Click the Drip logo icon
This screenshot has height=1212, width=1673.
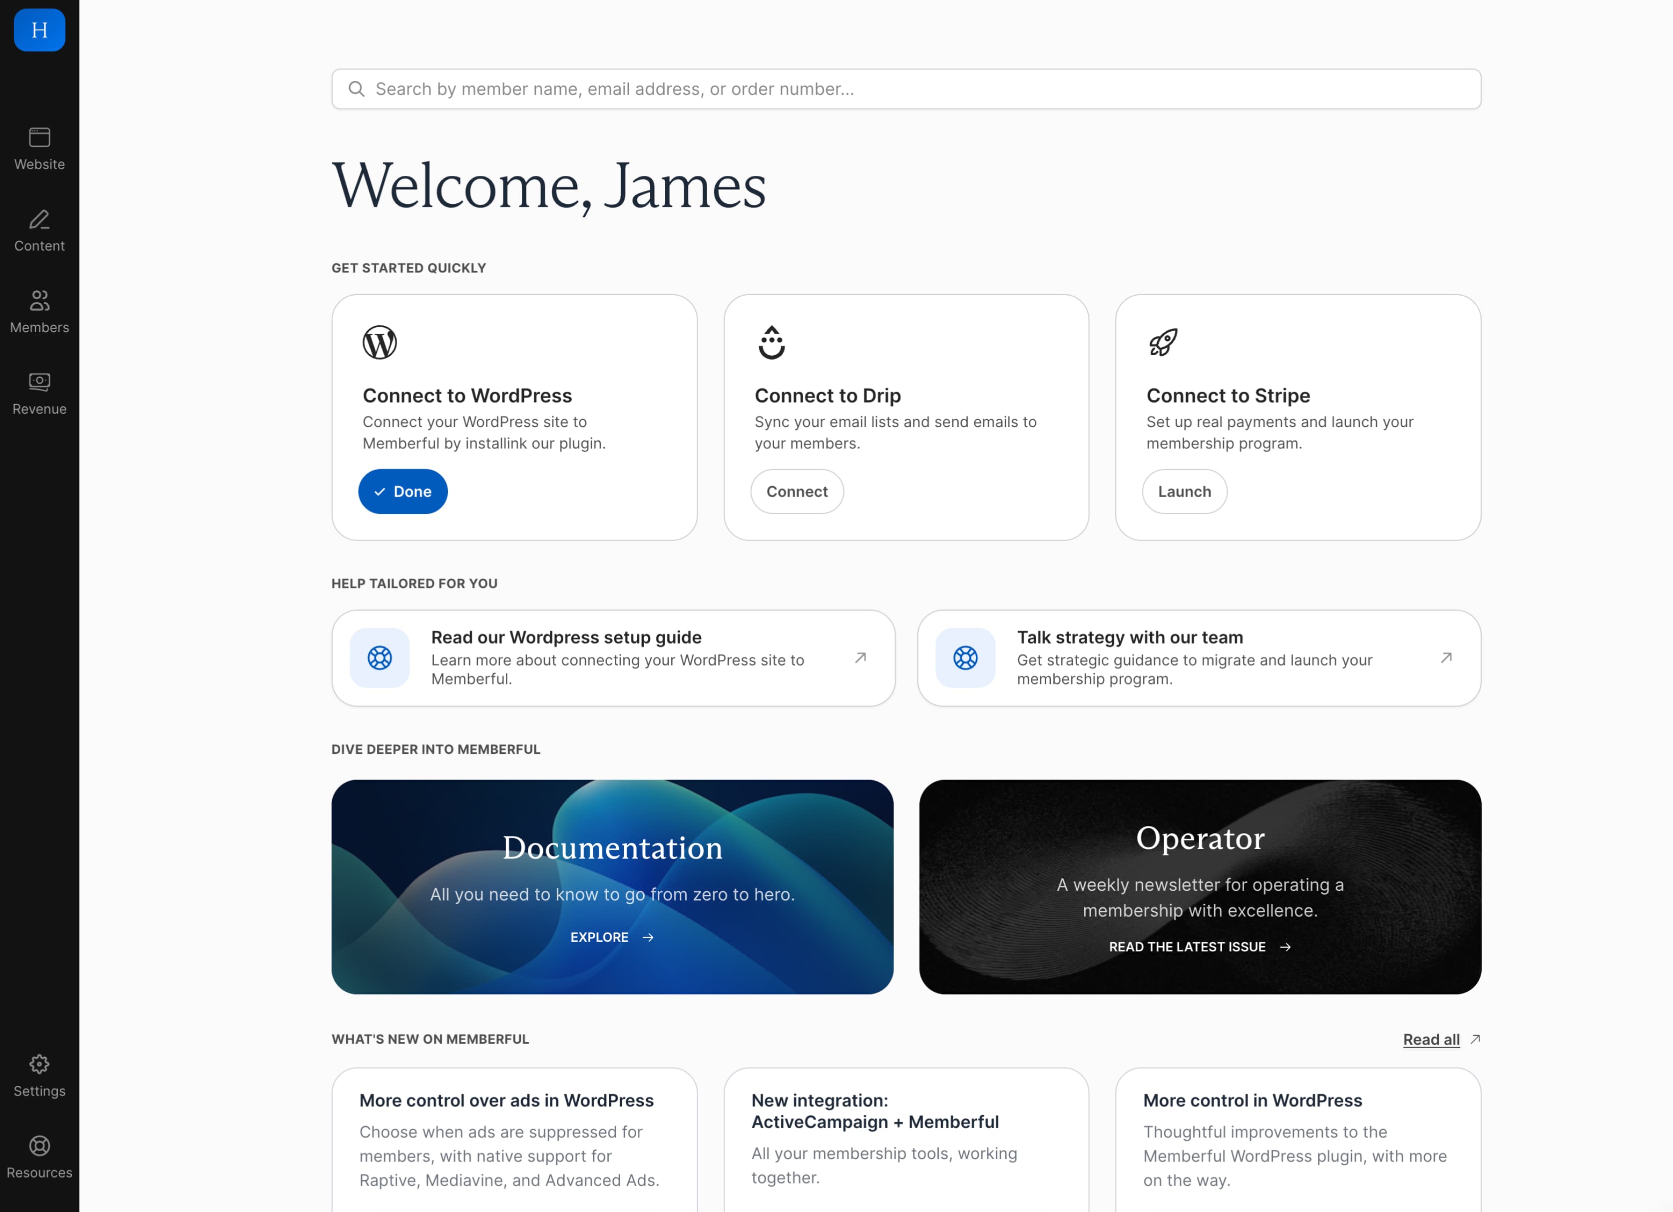[771, 343]
